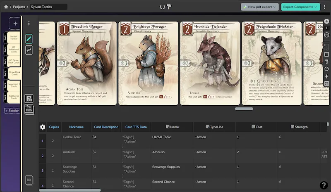Image resolution: width=331 pixels, height=192 pixels.
Task: Open the code braces editor icon
Action: pyautogui.click(x=162, y=7)
